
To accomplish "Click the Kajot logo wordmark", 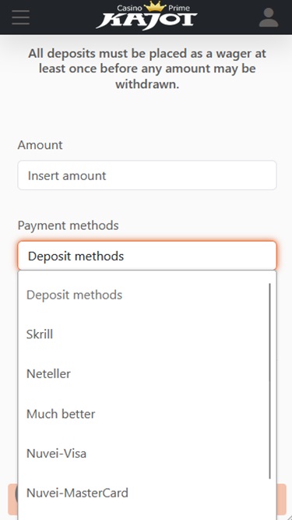I will click(x=147, y=21).
